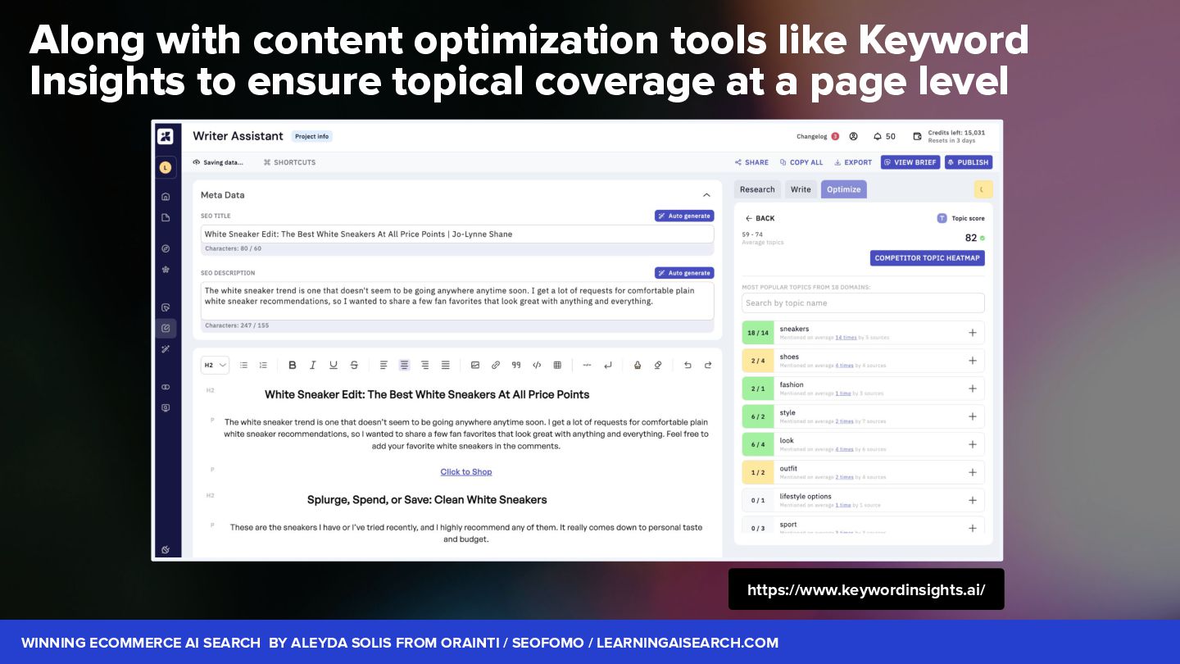Insert an image into the editor

point(475,365)
